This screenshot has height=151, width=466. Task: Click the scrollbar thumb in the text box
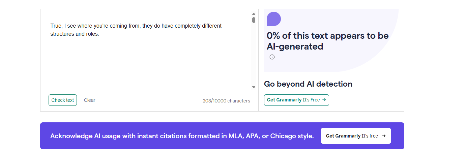click(254, 20)
